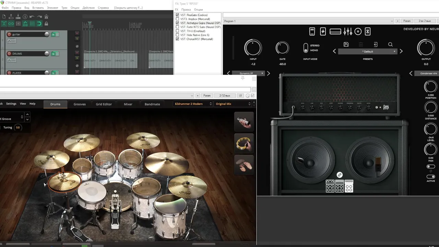Open EZdrummer 2 Modern kit selector
The height and width of the screenshot is (247, 439).
(193, 104)
